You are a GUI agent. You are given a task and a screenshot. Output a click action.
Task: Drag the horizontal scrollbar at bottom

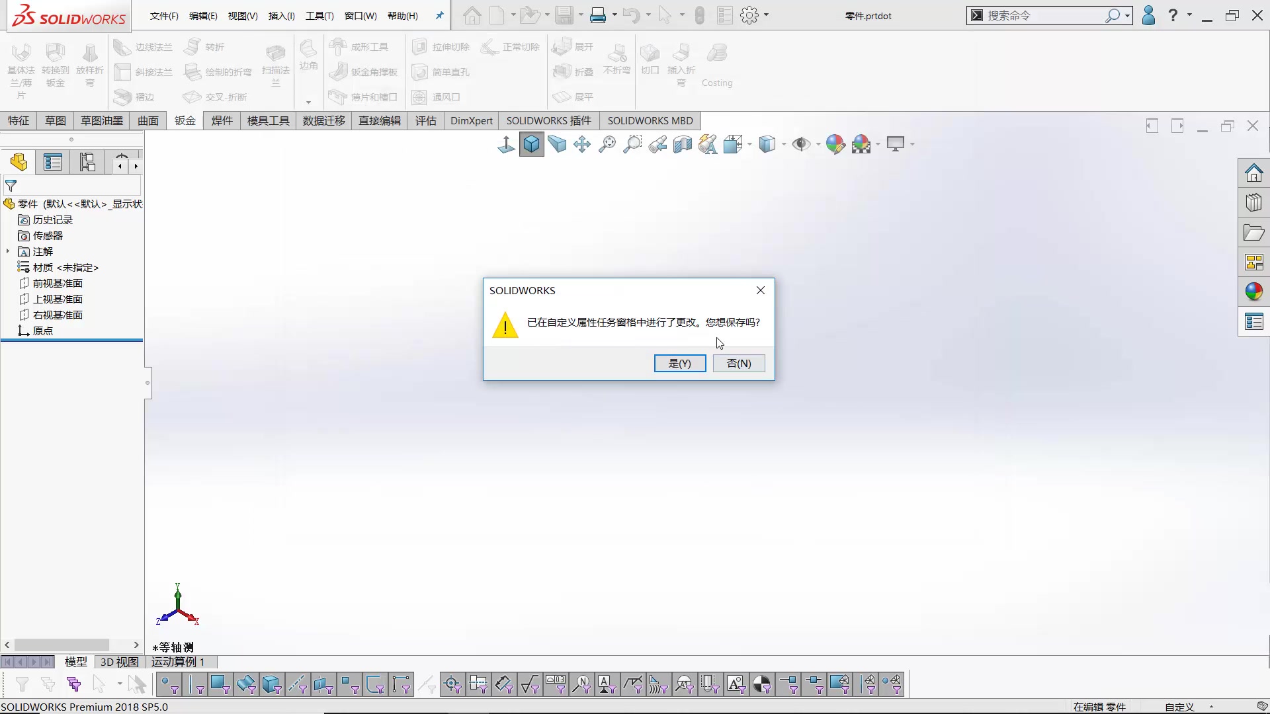(x=71, y=645)
